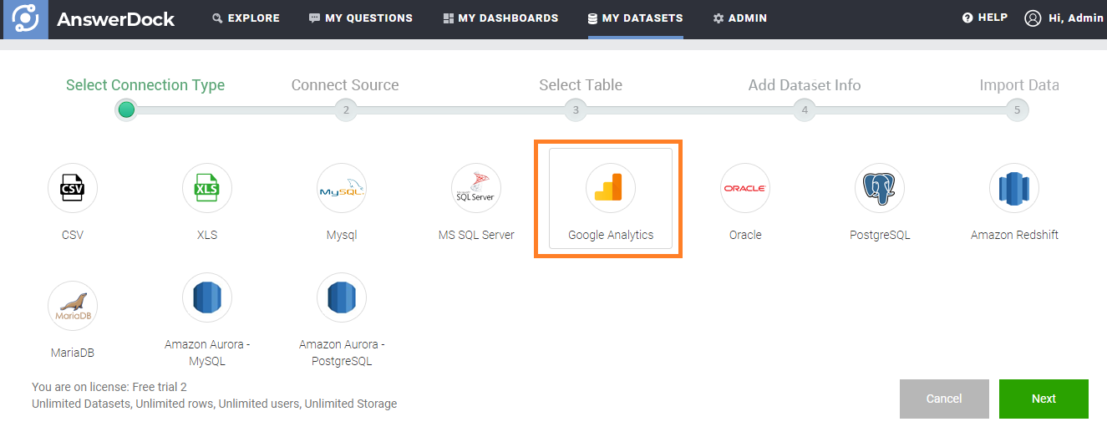Click the Add Dataset Info step label
The height and width of the screenshot is (432, 1107).
click(x=805, y=85)
